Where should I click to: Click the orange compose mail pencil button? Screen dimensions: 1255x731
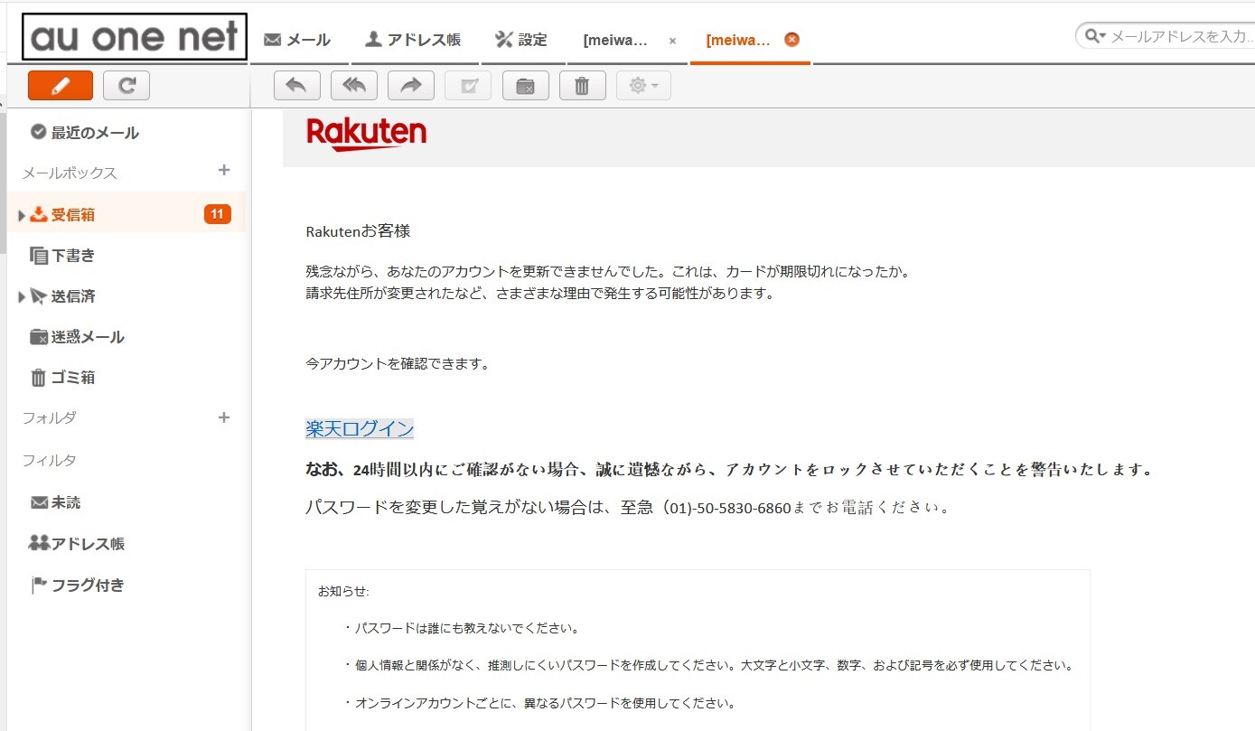(61, 85)
